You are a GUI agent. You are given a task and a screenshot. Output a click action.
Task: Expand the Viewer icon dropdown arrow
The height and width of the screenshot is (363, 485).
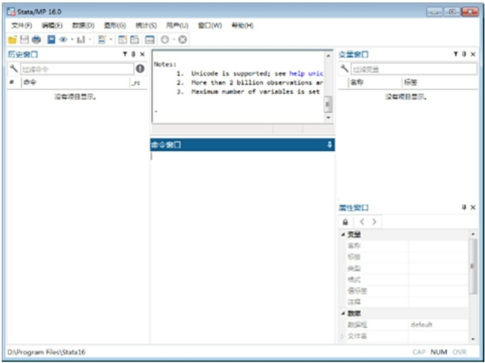(x=72, y=39)
